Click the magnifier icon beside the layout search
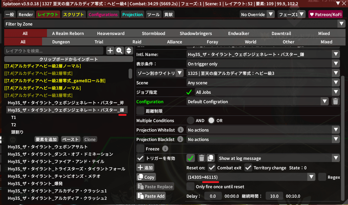This screenshot has width=348, height=205. [120, 51]
